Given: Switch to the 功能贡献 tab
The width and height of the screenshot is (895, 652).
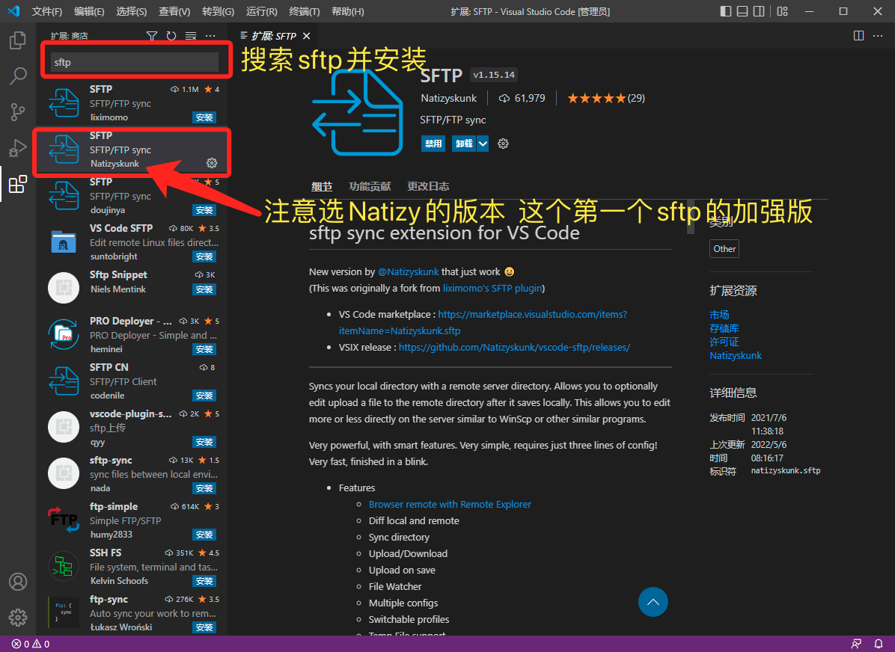Looking at the screenshot, I should [x=370, y=186].
